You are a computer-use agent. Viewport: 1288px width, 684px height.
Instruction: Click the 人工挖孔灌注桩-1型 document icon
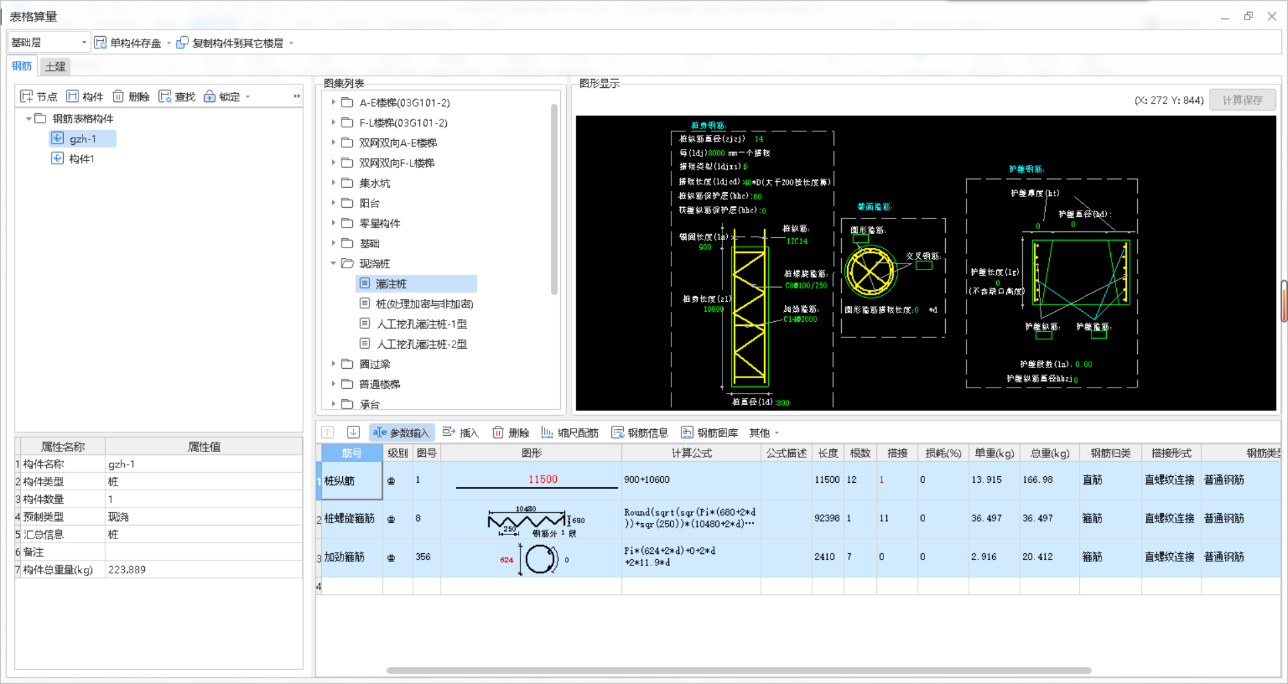365,324
